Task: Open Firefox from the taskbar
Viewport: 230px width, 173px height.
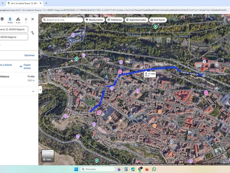Action: coord(147,169)
